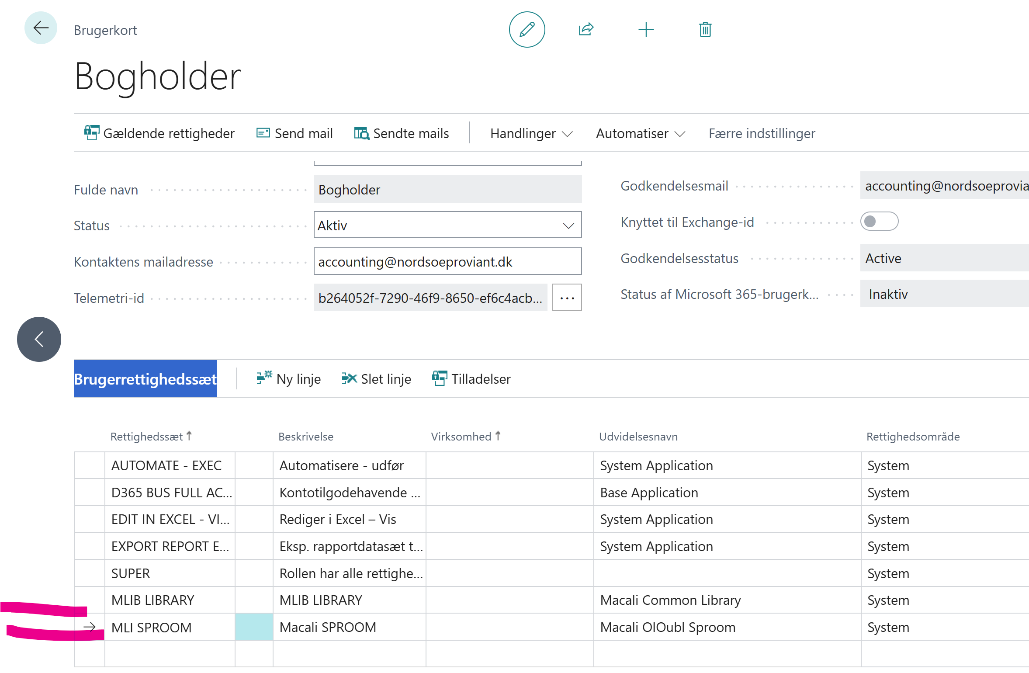The width and height of the screenshot is (1029, 673).
Task: Open Tilladelser for permission set
Action: point(471,379)
